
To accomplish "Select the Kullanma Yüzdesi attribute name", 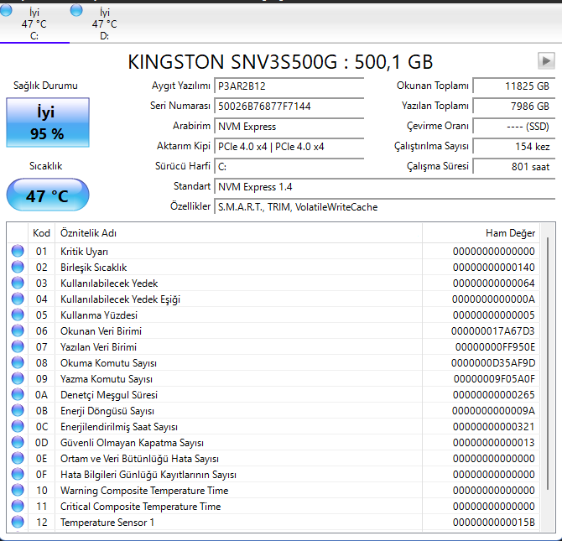I will [99, 315].
